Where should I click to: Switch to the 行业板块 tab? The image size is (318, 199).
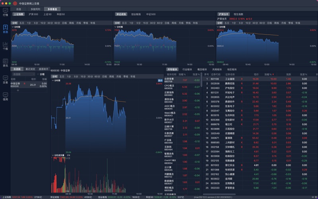click(x=187, y=69)
